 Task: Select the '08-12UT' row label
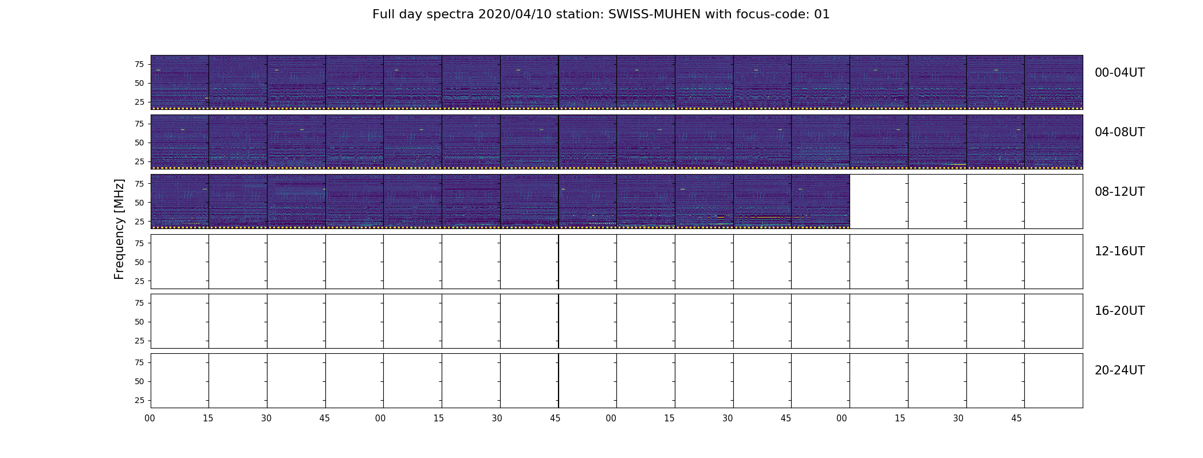pos(1119,192)
